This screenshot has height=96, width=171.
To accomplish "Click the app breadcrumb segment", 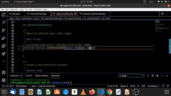I will point(11,18).
